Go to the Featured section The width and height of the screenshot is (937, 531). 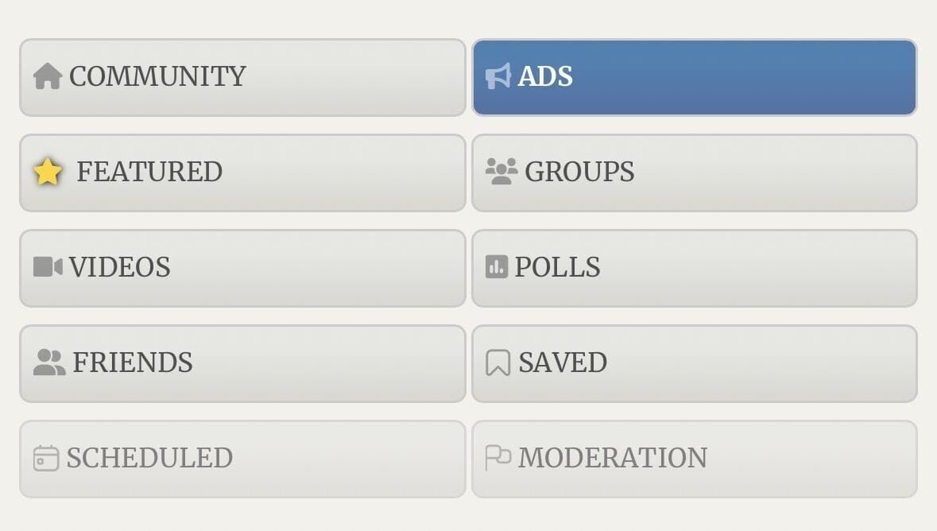[242, 172]
